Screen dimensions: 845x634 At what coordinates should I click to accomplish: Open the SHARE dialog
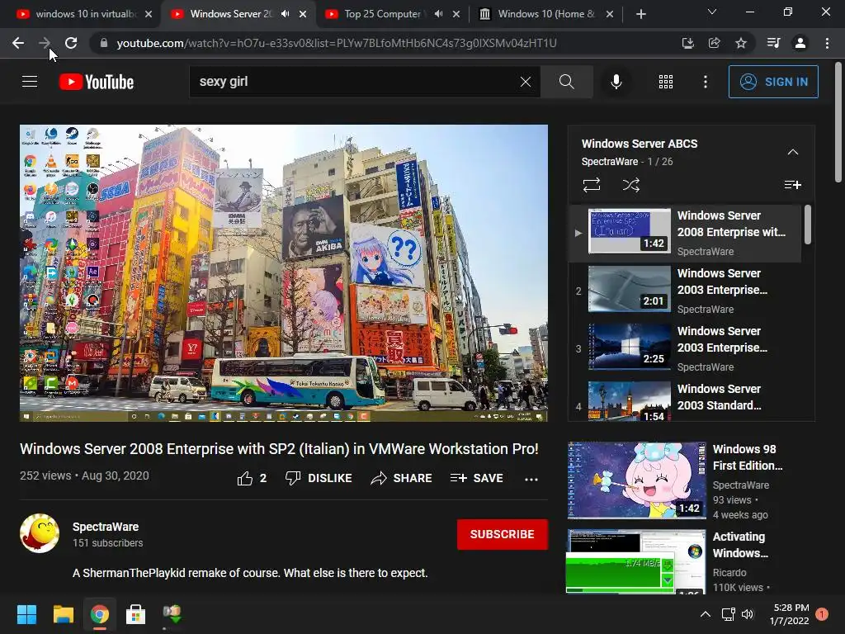(x=402, y=478)
